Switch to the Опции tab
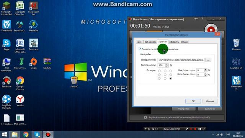Screen dimensions: 245x138 pyautogui.click(x=184, y=42)
